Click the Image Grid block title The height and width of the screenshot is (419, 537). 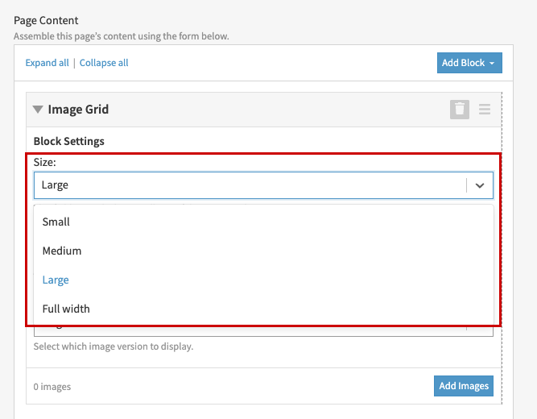click(x=78, y=110)
